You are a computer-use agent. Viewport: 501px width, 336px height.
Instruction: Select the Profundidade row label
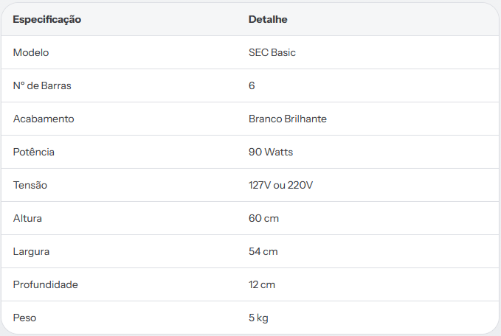pyautogui.click(x=45, y=284)
